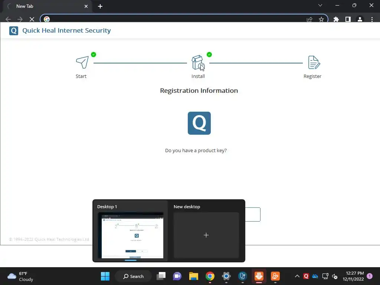Click the OneDrive tray icon
Image resolution: width=380 pixels, height=285 pixels.
pos(315,276)
